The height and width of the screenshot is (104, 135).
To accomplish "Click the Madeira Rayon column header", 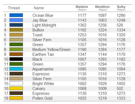I will click(x=82, y=8).
